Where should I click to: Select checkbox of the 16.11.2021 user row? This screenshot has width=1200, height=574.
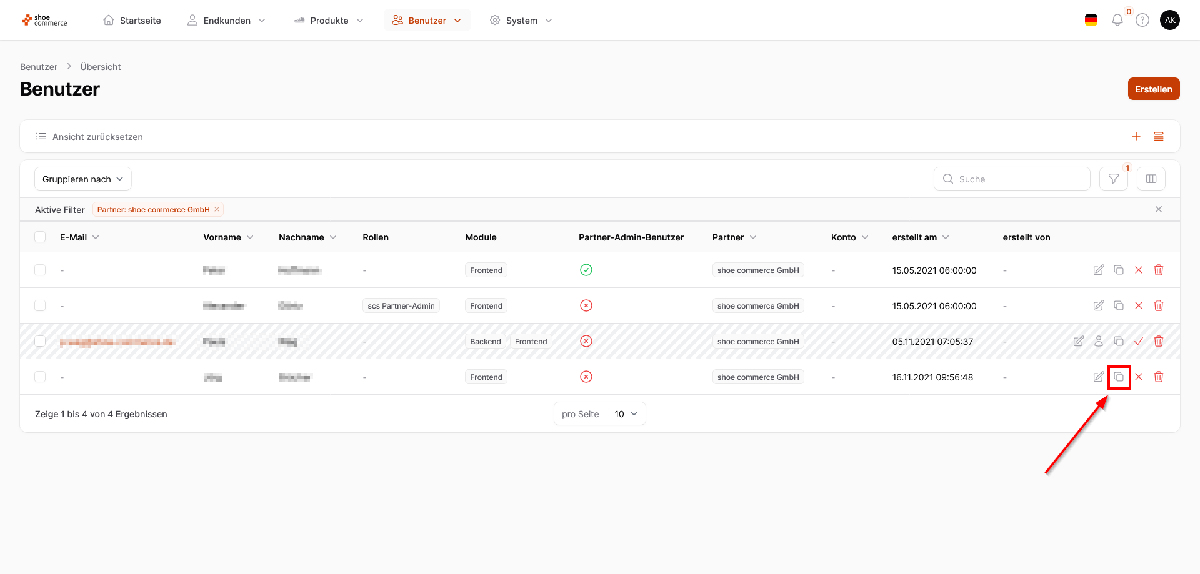click(x=40, y=377)
